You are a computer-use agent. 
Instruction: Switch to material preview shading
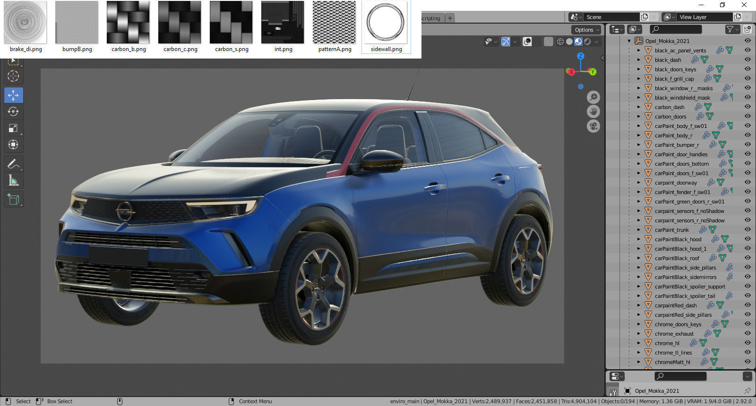point(578,42)
